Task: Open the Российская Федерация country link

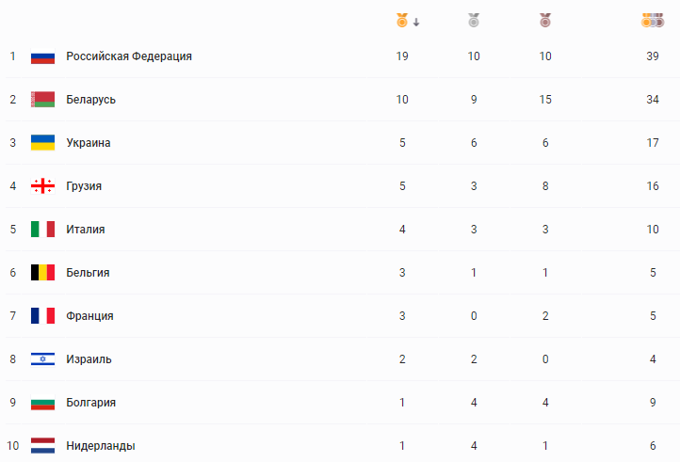Action: pos(129,56)
